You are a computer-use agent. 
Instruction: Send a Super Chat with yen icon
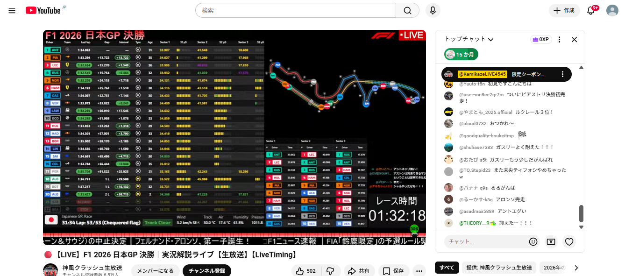551,241
